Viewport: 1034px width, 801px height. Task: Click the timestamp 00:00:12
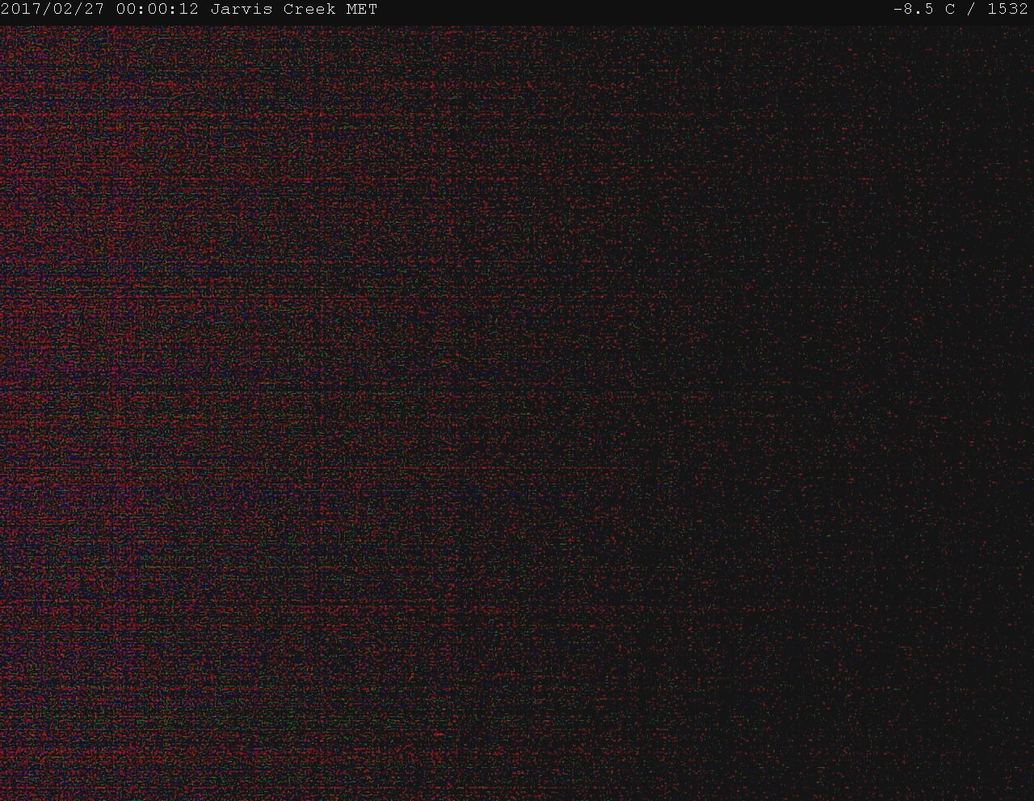[x=157, y=10]
